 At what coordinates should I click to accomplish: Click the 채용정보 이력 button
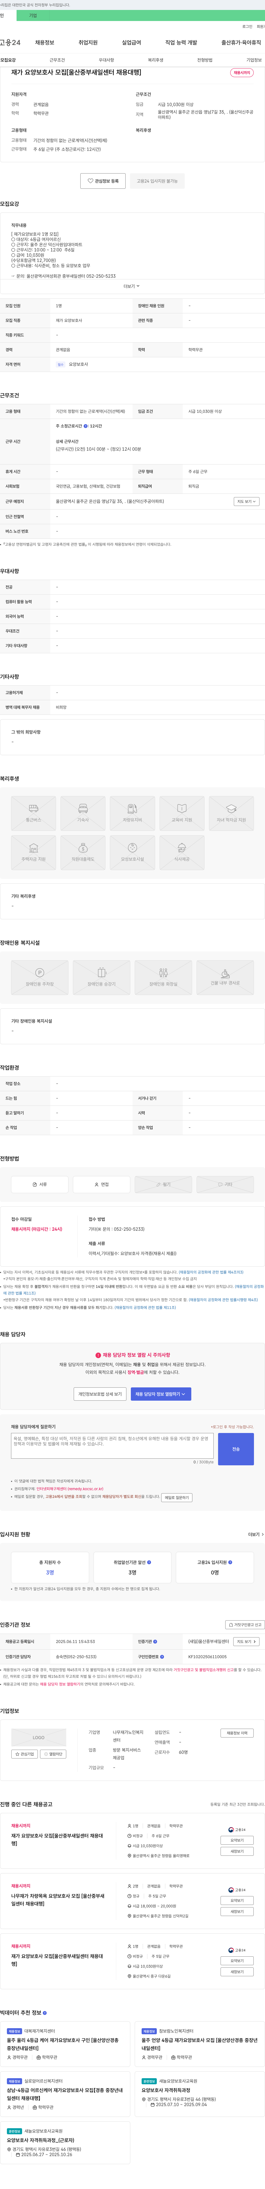tap(237, 1733)
